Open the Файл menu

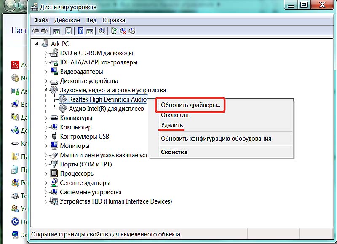[x=41, y=20]
